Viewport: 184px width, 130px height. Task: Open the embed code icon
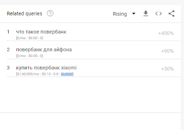tap(158, 14)
